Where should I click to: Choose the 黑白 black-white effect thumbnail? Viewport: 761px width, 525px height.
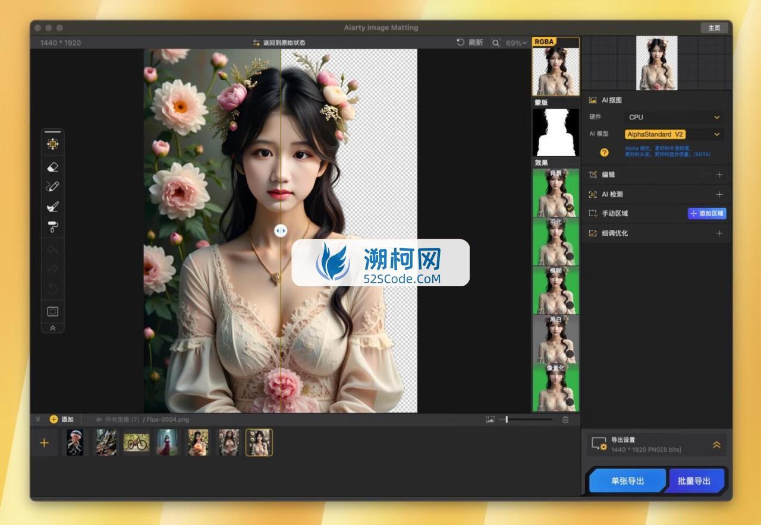point(555,339)
